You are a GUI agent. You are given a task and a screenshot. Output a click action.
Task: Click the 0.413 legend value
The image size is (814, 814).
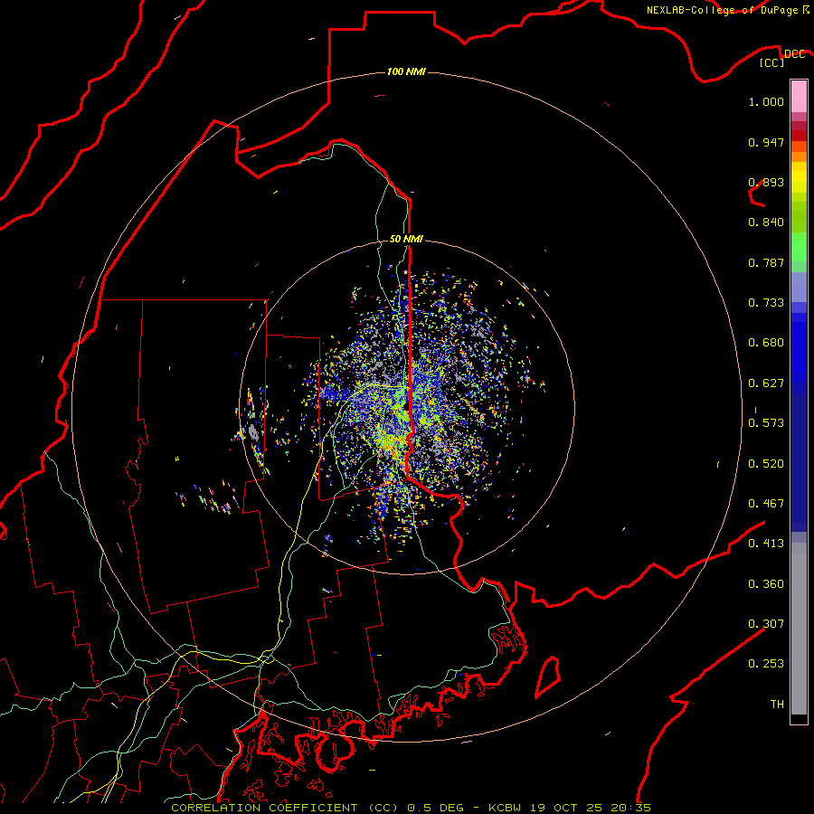point(766,544)
